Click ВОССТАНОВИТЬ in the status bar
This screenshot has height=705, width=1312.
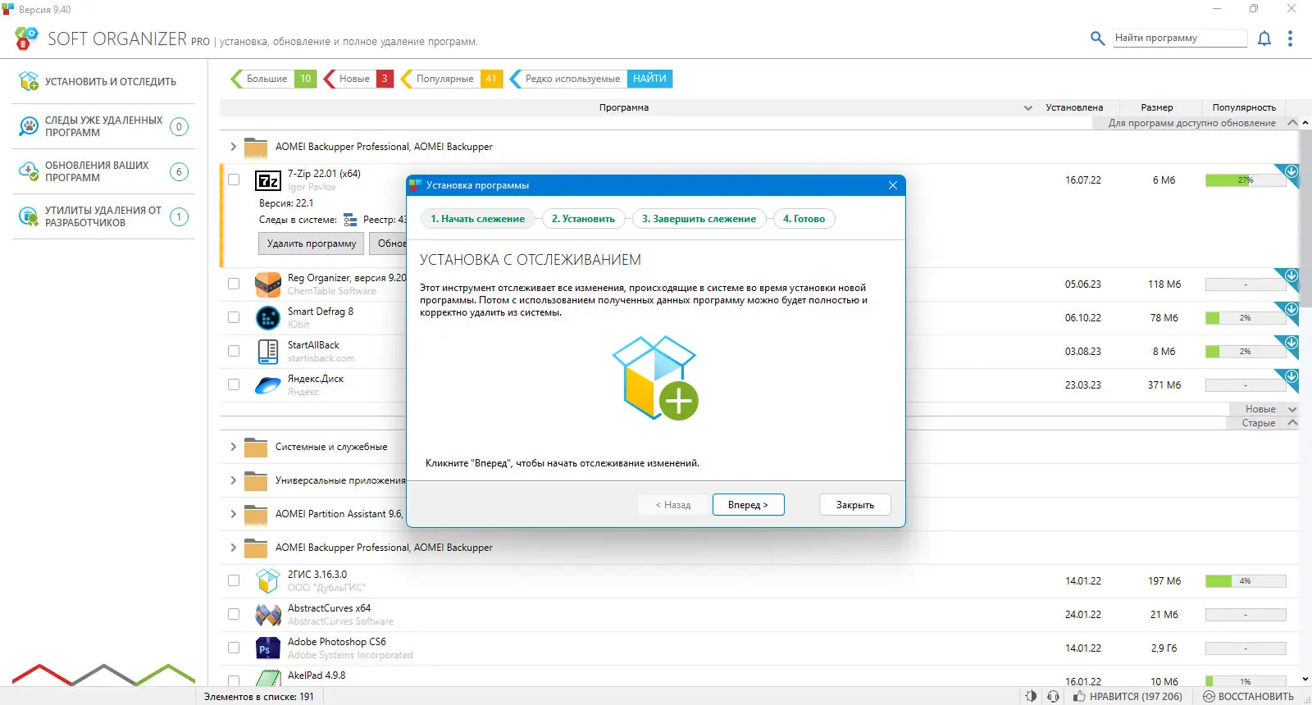click(x=1248, y=697)
